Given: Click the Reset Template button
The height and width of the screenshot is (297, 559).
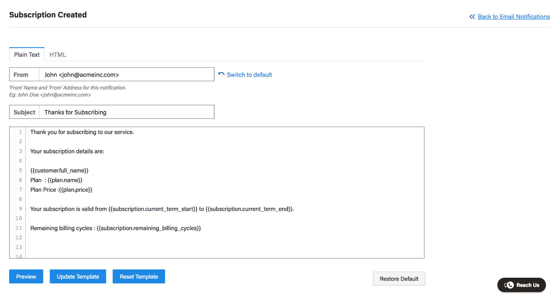Looking at the screenshot, I should 139,277.
